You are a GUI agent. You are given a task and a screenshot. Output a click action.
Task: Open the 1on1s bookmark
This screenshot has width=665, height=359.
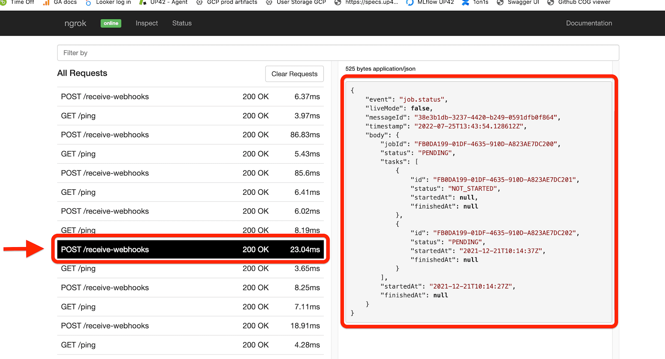point(475,2)
